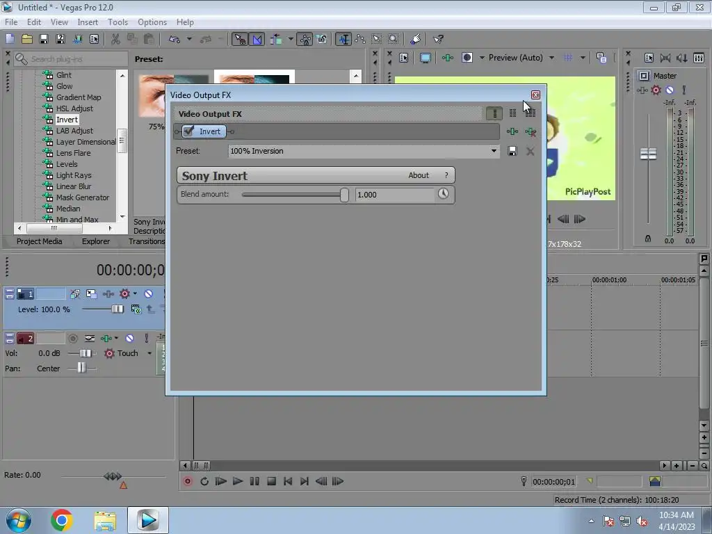
Task: Toggle Lock fader channels icon
Action: coord(648,238)
